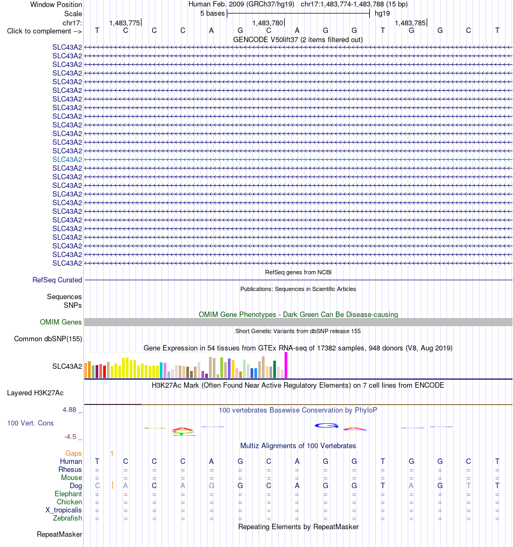513x547 pixels.
Task: Click the Chicken species label
Action: pos(69,502)
